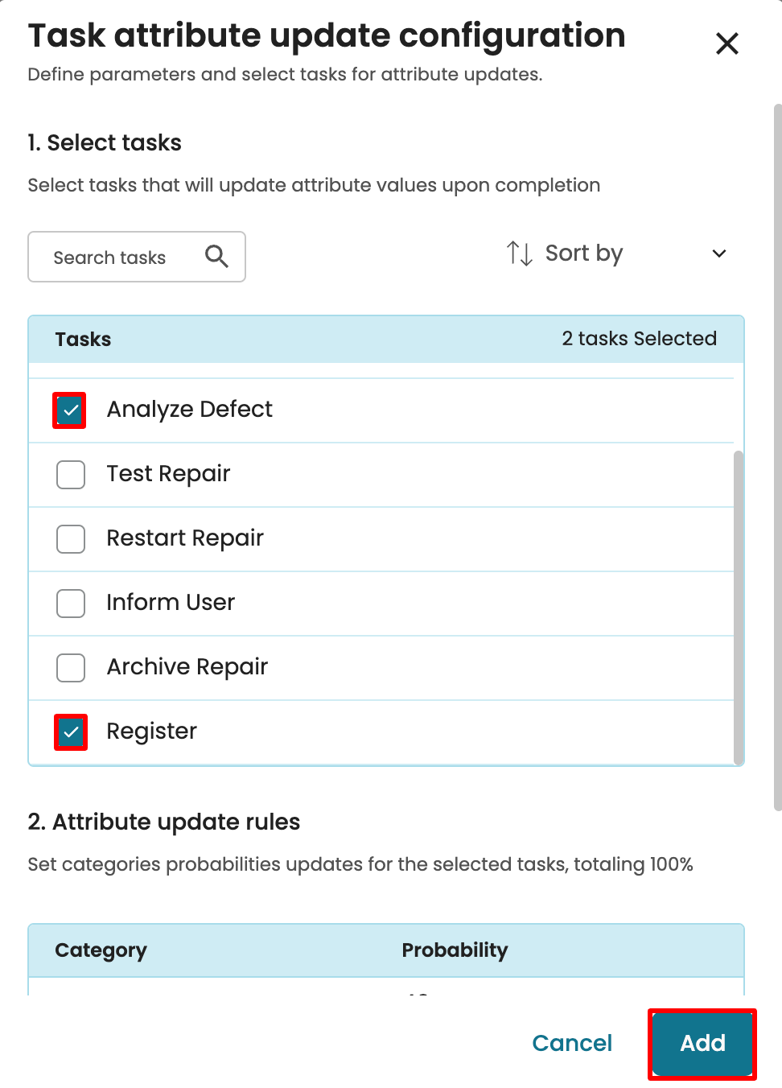The image size is (782, 1088).
Task: Click the Tasks list header label
Action: [x=83, y=340]
